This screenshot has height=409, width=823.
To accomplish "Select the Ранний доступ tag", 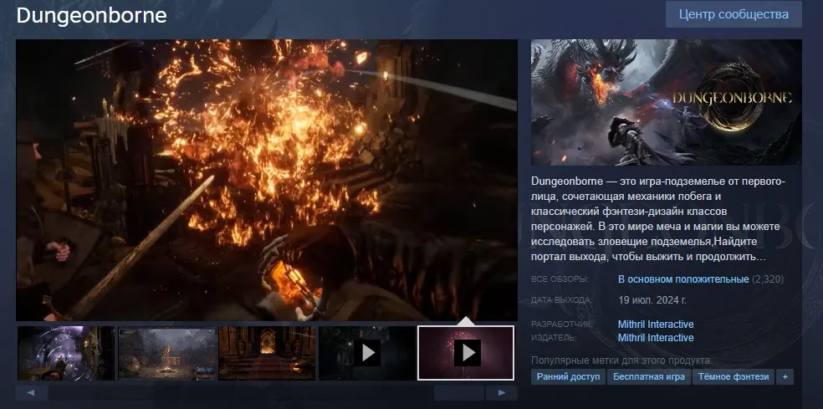I will 569,377.
